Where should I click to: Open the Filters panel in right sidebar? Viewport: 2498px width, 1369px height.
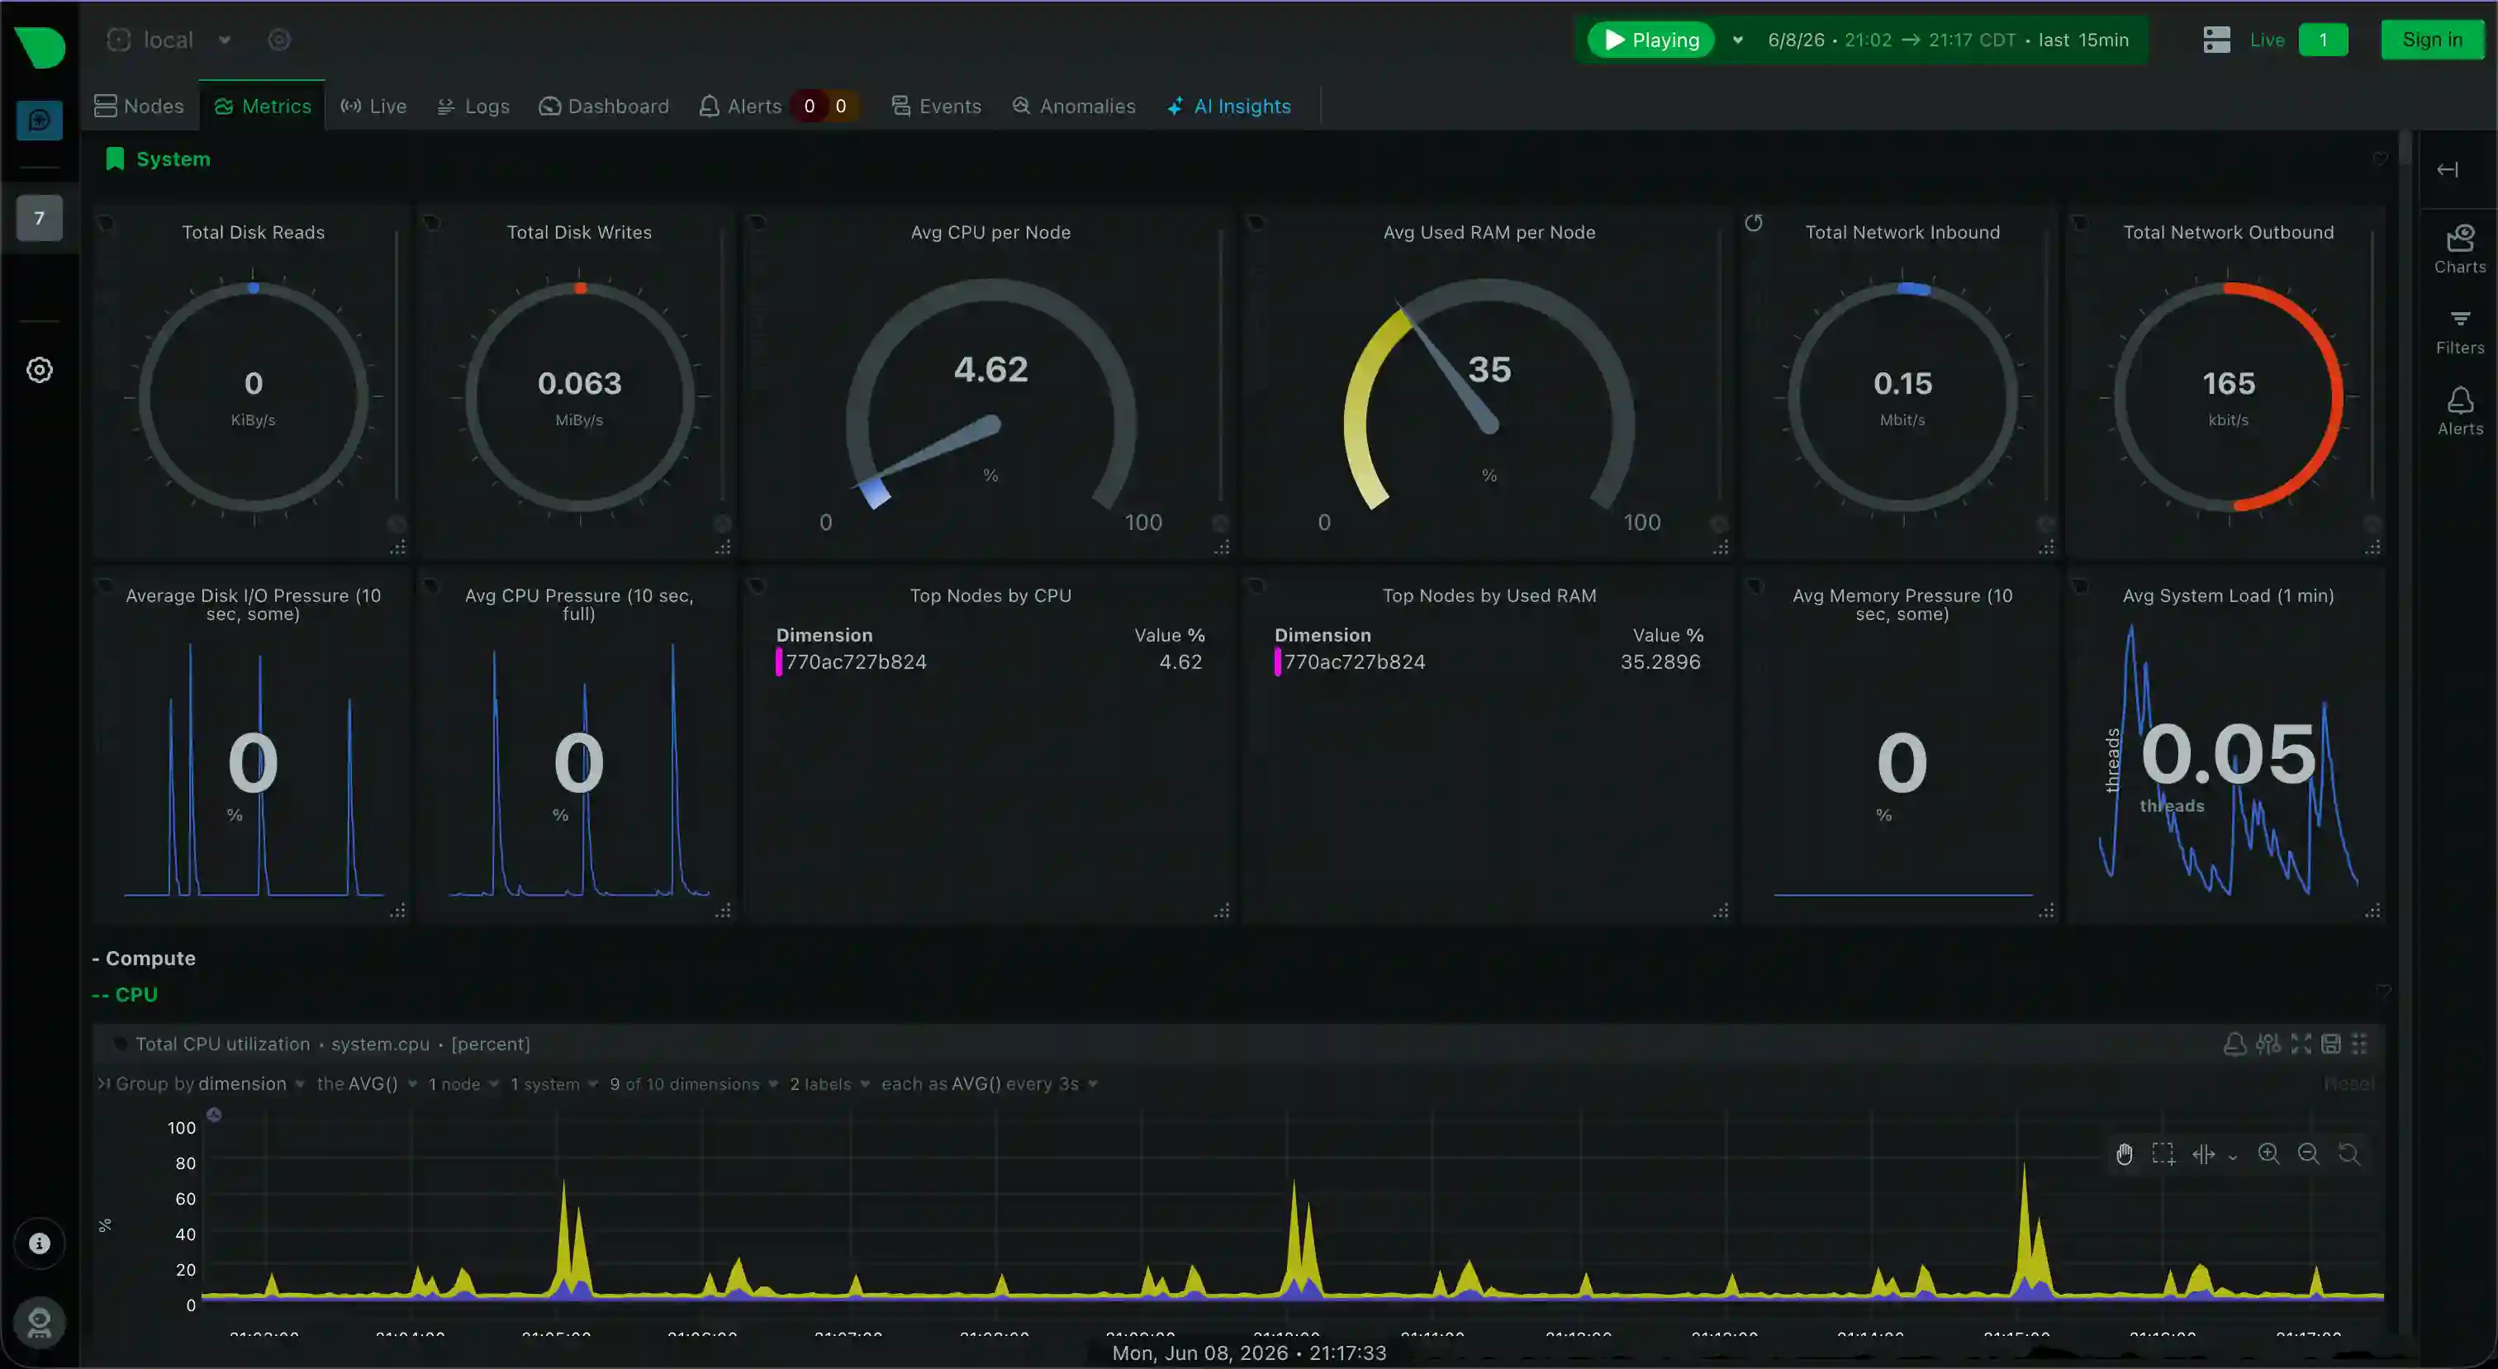(x=2460, y=332)
